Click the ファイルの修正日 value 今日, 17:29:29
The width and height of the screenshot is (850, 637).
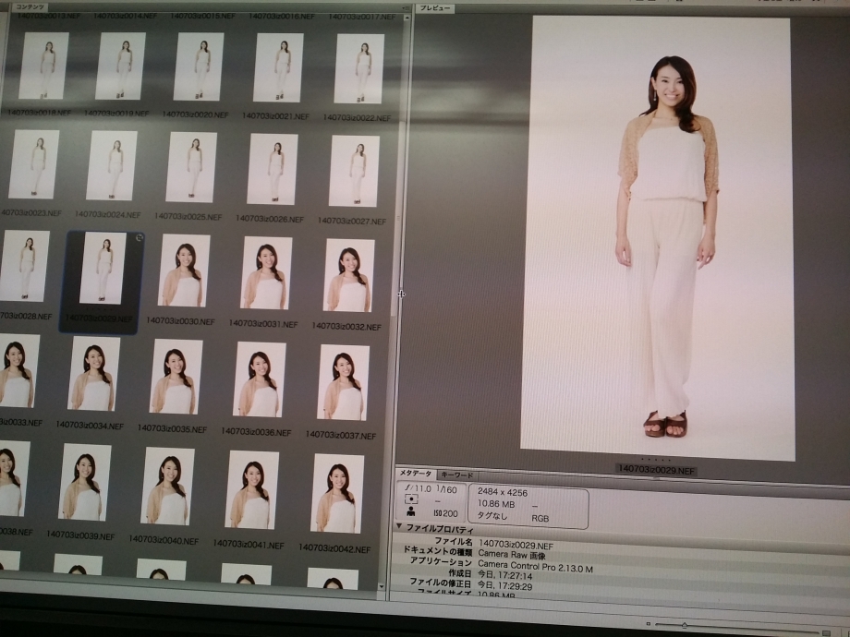pos(505,585)
